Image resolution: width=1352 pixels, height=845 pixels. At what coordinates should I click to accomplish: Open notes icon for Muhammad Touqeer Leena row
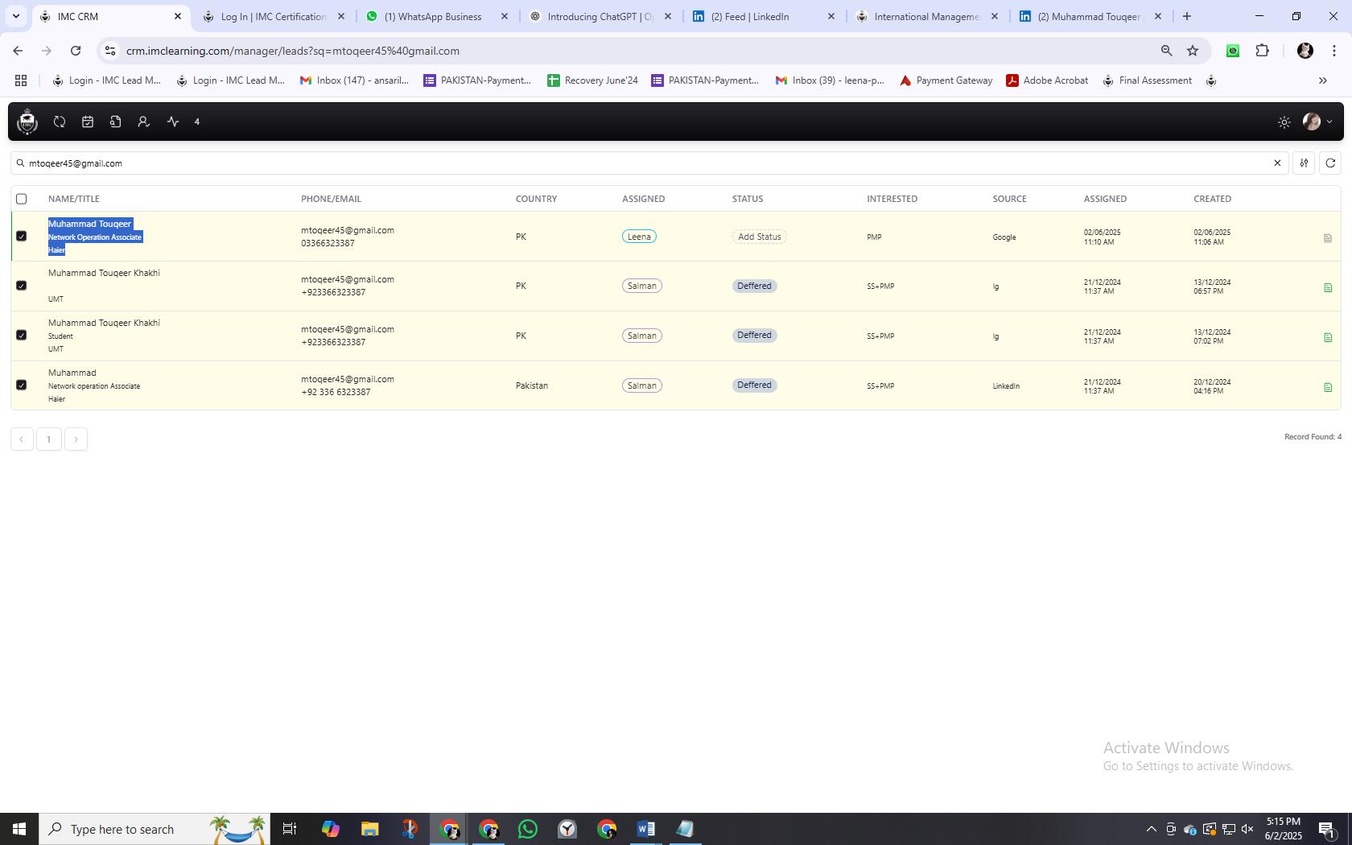[1328, 238]
